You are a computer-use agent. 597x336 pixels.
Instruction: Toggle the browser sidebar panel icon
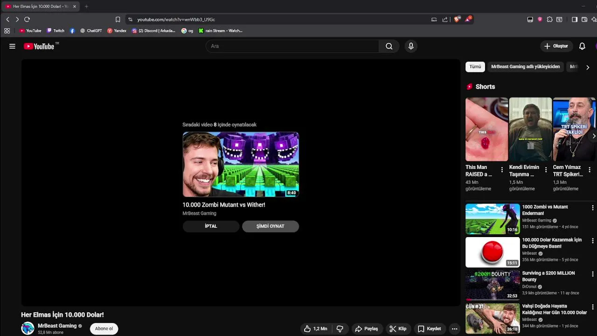(x=574, y=19)
